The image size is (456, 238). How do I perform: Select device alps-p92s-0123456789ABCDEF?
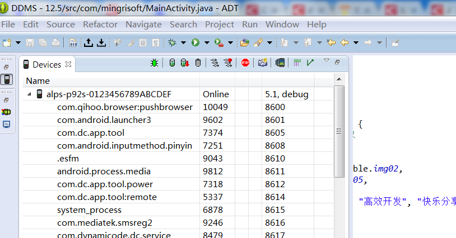pyautogui.click(x=109, y=94)
